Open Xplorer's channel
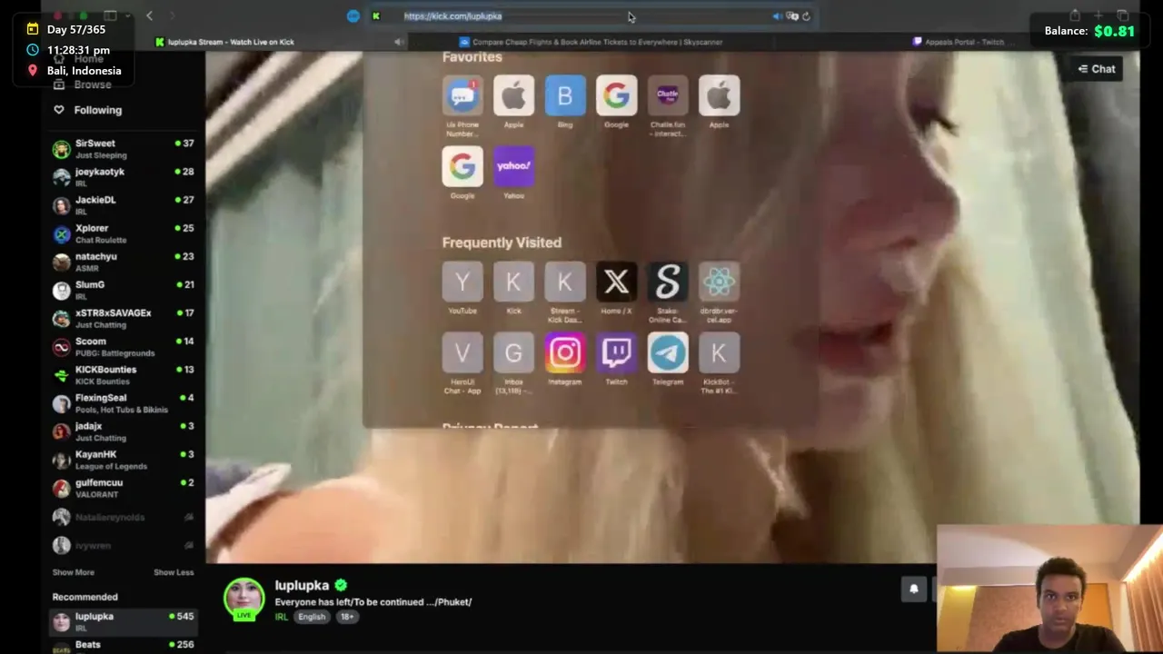This screenshot has width=1163, height=654. click(124, 233)
